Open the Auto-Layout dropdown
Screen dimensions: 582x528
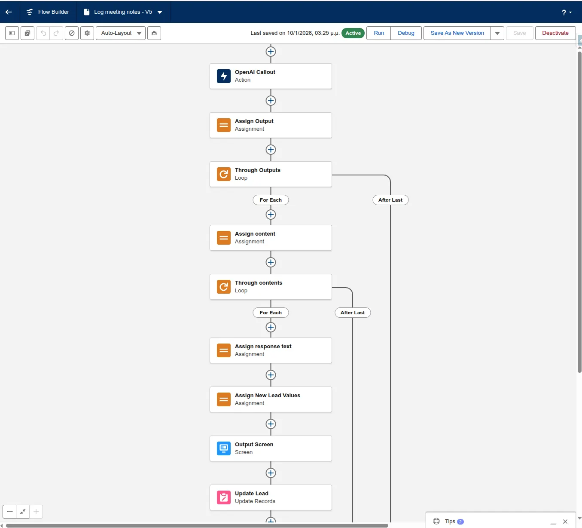point(120,33)
